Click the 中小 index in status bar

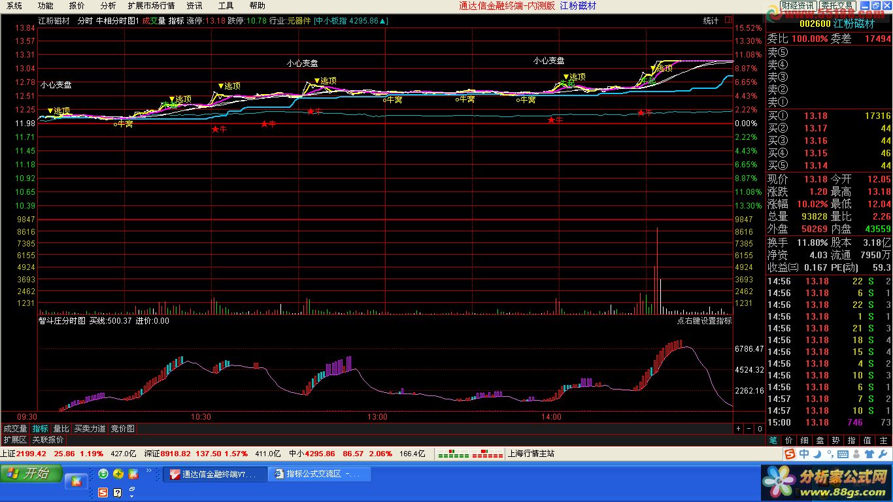tap(357, 454)
